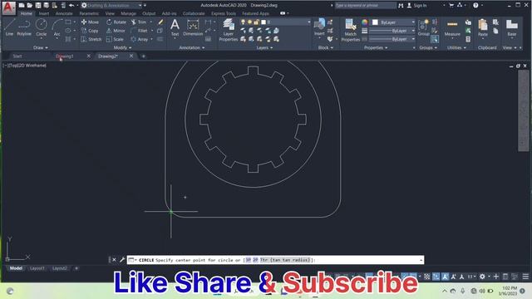The image size is (532, 299).
Task: Click the Stretch tool
Action: tap(91, 39)
